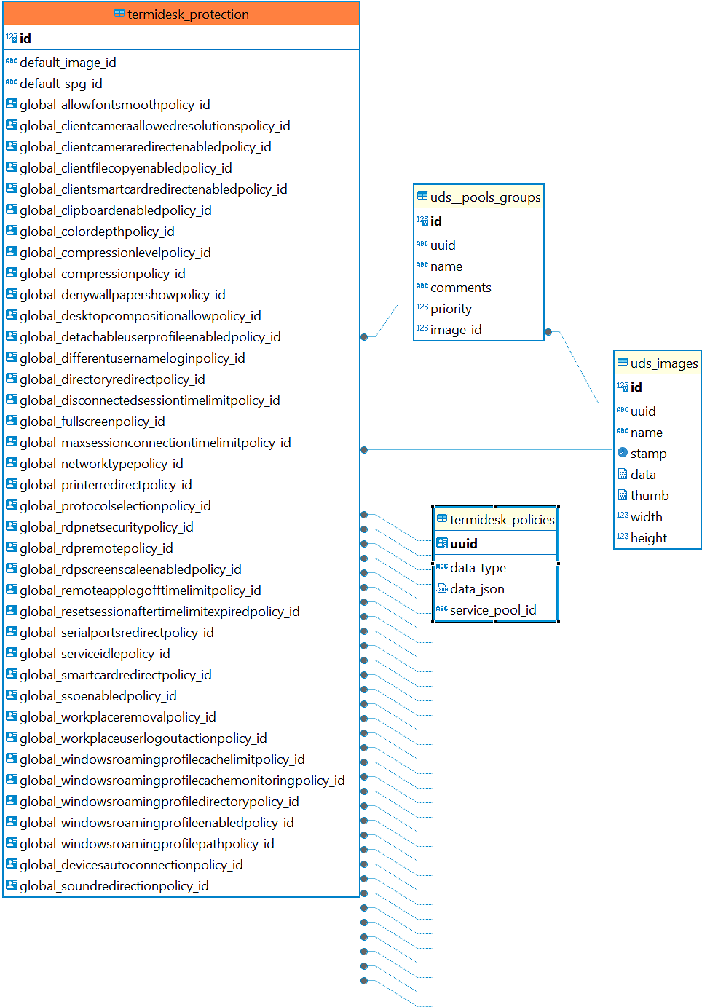Click the table icon in uds_images header
This screenshot has height=1007, width=710.
623,363
